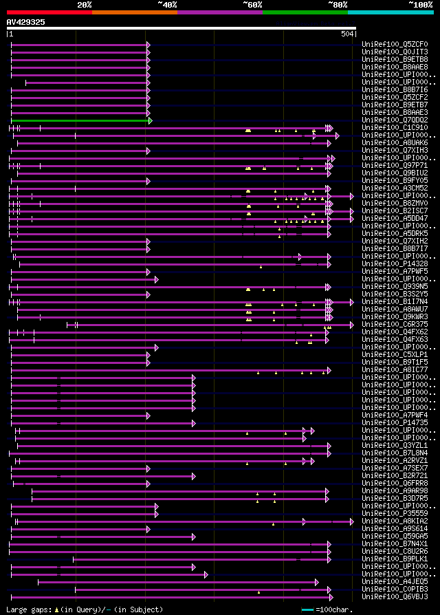Open hit UniRef100_P14328
This screenshot has height=615, width=440.
395,264
